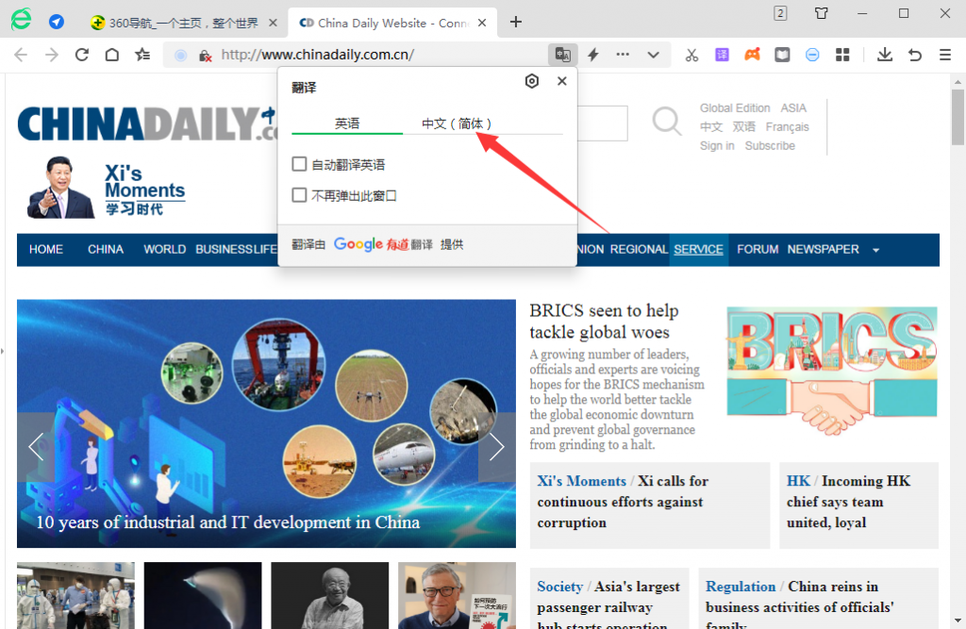This screenshot has height=629, width=966.
Task: Click the 360 browser logo icon
Action: point(21,21)
